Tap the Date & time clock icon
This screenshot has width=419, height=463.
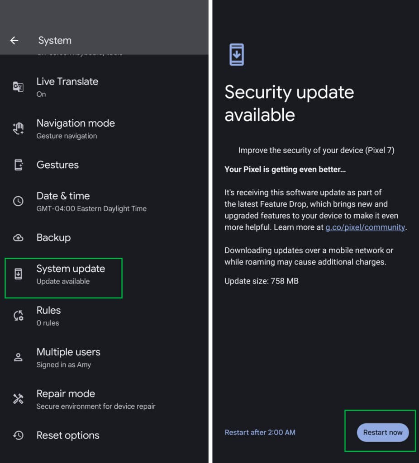pos(18,201)
